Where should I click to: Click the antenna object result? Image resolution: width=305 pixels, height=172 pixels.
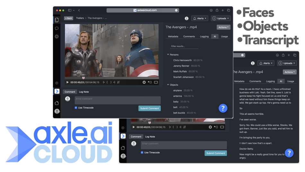click(x=178, y=96)
